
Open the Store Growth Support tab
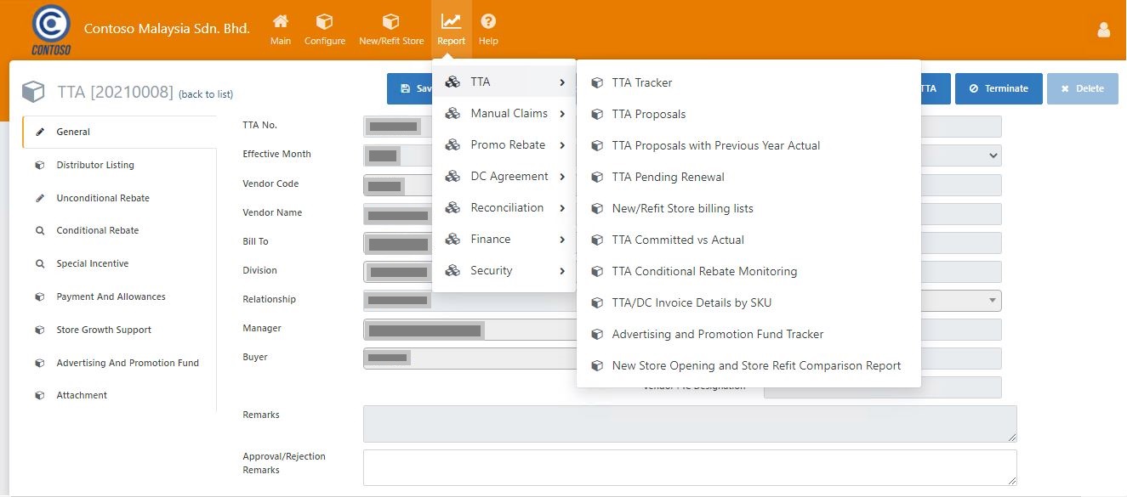[104, 330]
